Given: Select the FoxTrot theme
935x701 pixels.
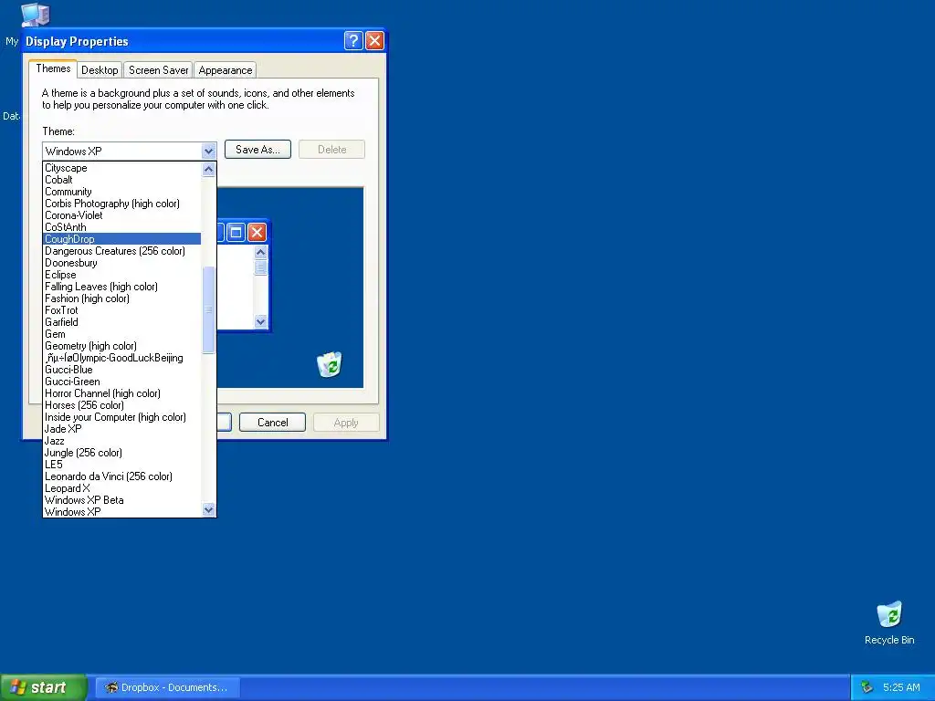Looking at the screenshot, I should [x=122, y=310].
